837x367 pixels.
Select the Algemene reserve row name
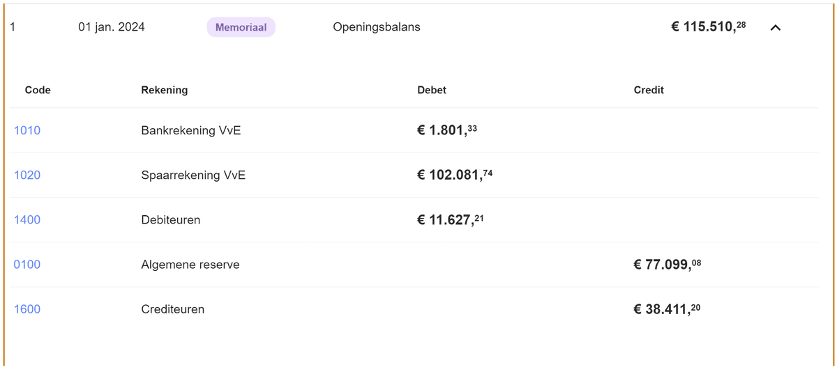[x=190, y=264]
